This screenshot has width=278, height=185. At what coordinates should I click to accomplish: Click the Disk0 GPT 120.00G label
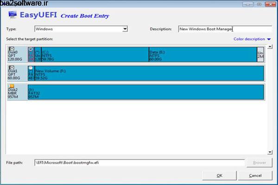tap(15, 55)
